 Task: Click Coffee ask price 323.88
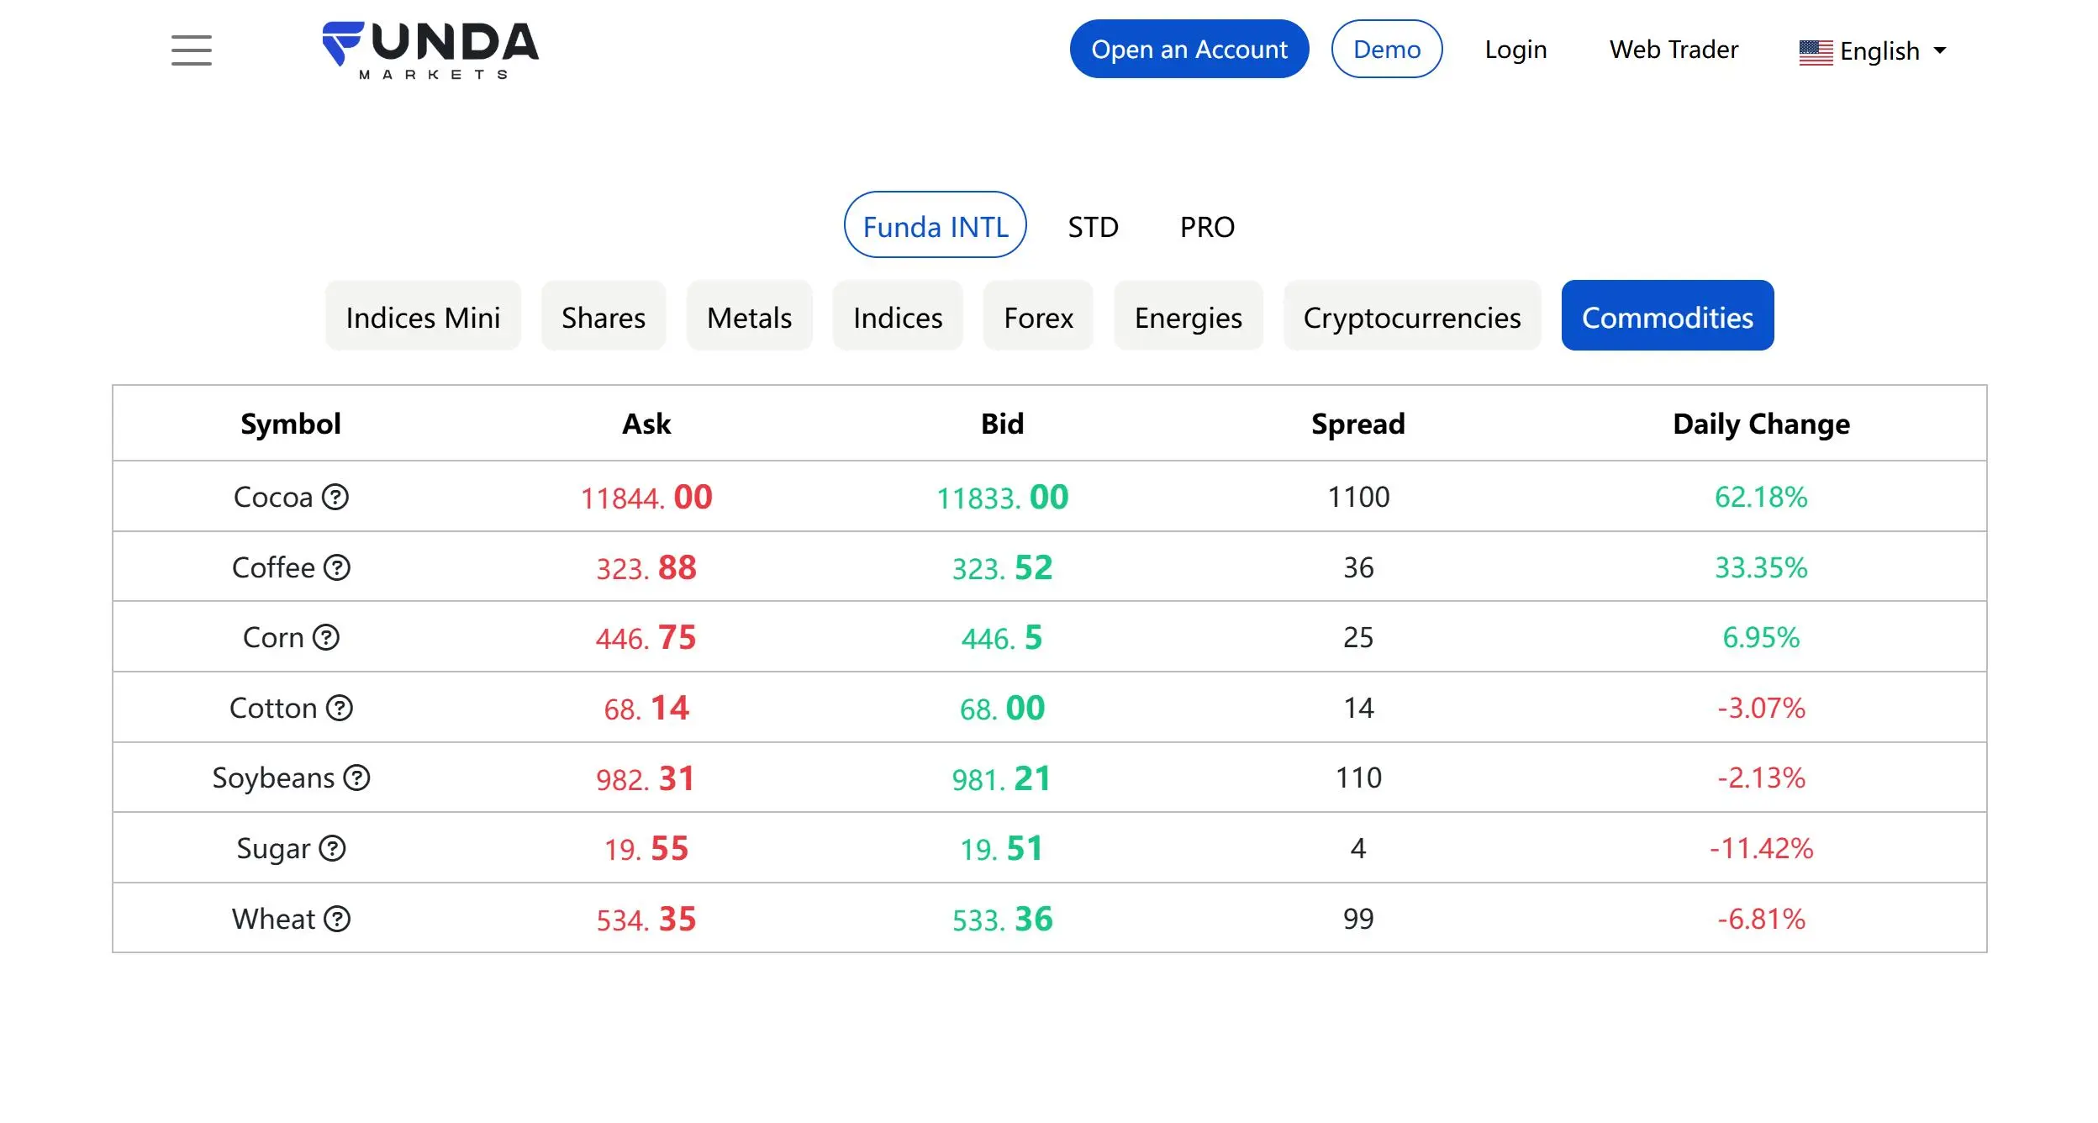click(646, 568)
